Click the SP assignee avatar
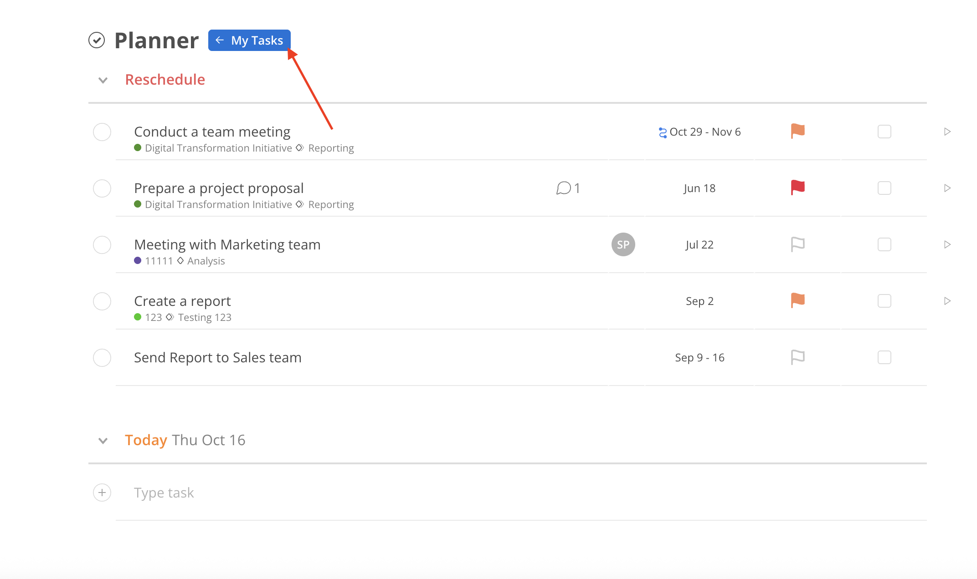This screenshot has height=579, width=977. 623,244
